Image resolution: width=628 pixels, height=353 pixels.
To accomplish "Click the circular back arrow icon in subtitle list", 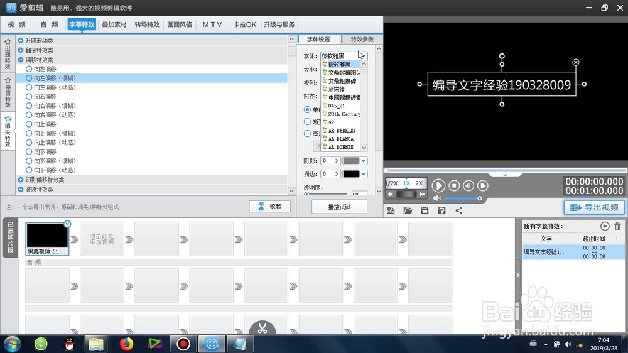I will coord(605,226).
